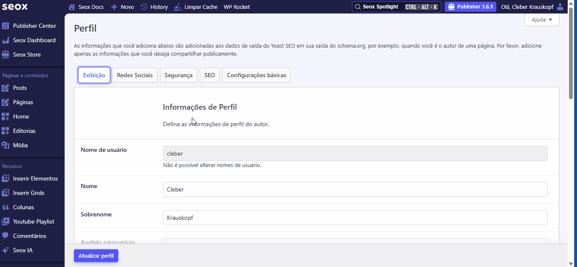The image size is (577, 267).
Task: Open the History link in top bar
Action: tap(154, 7)
